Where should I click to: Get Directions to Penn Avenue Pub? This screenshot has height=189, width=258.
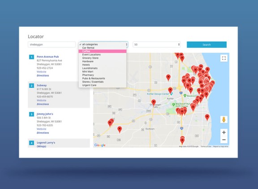(x=43, y=76)
